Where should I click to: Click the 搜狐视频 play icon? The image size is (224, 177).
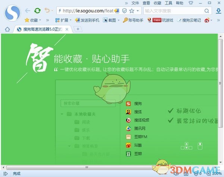point(128,120)
